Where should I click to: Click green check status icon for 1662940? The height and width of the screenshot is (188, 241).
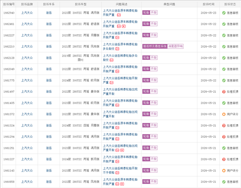coord(224,13)
